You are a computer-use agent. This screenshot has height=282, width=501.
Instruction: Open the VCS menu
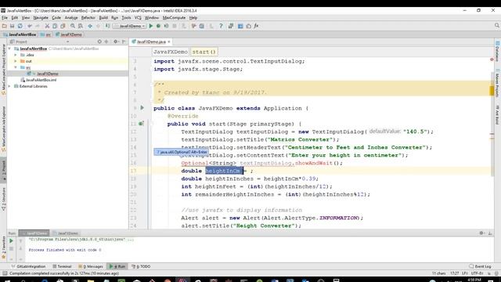138,17
